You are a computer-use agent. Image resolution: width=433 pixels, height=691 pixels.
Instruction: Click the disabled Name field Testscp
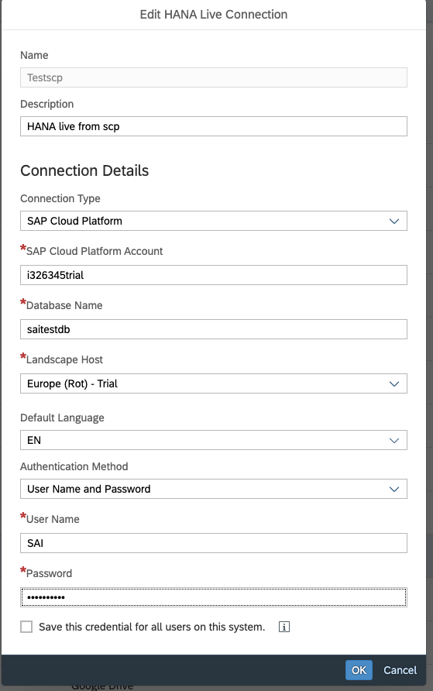tap(214, 77)
